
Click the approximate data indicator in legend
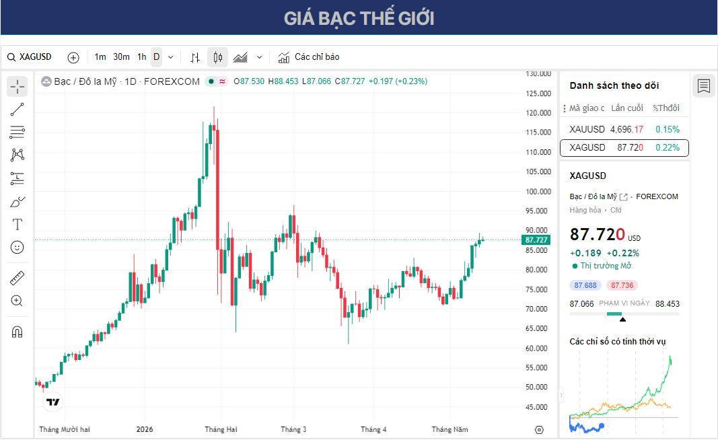[222, 81]
